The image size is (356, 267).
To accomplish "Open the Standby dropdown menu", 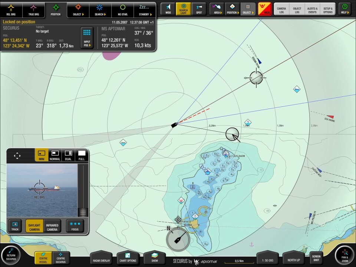I will click(x=145, y=10).
